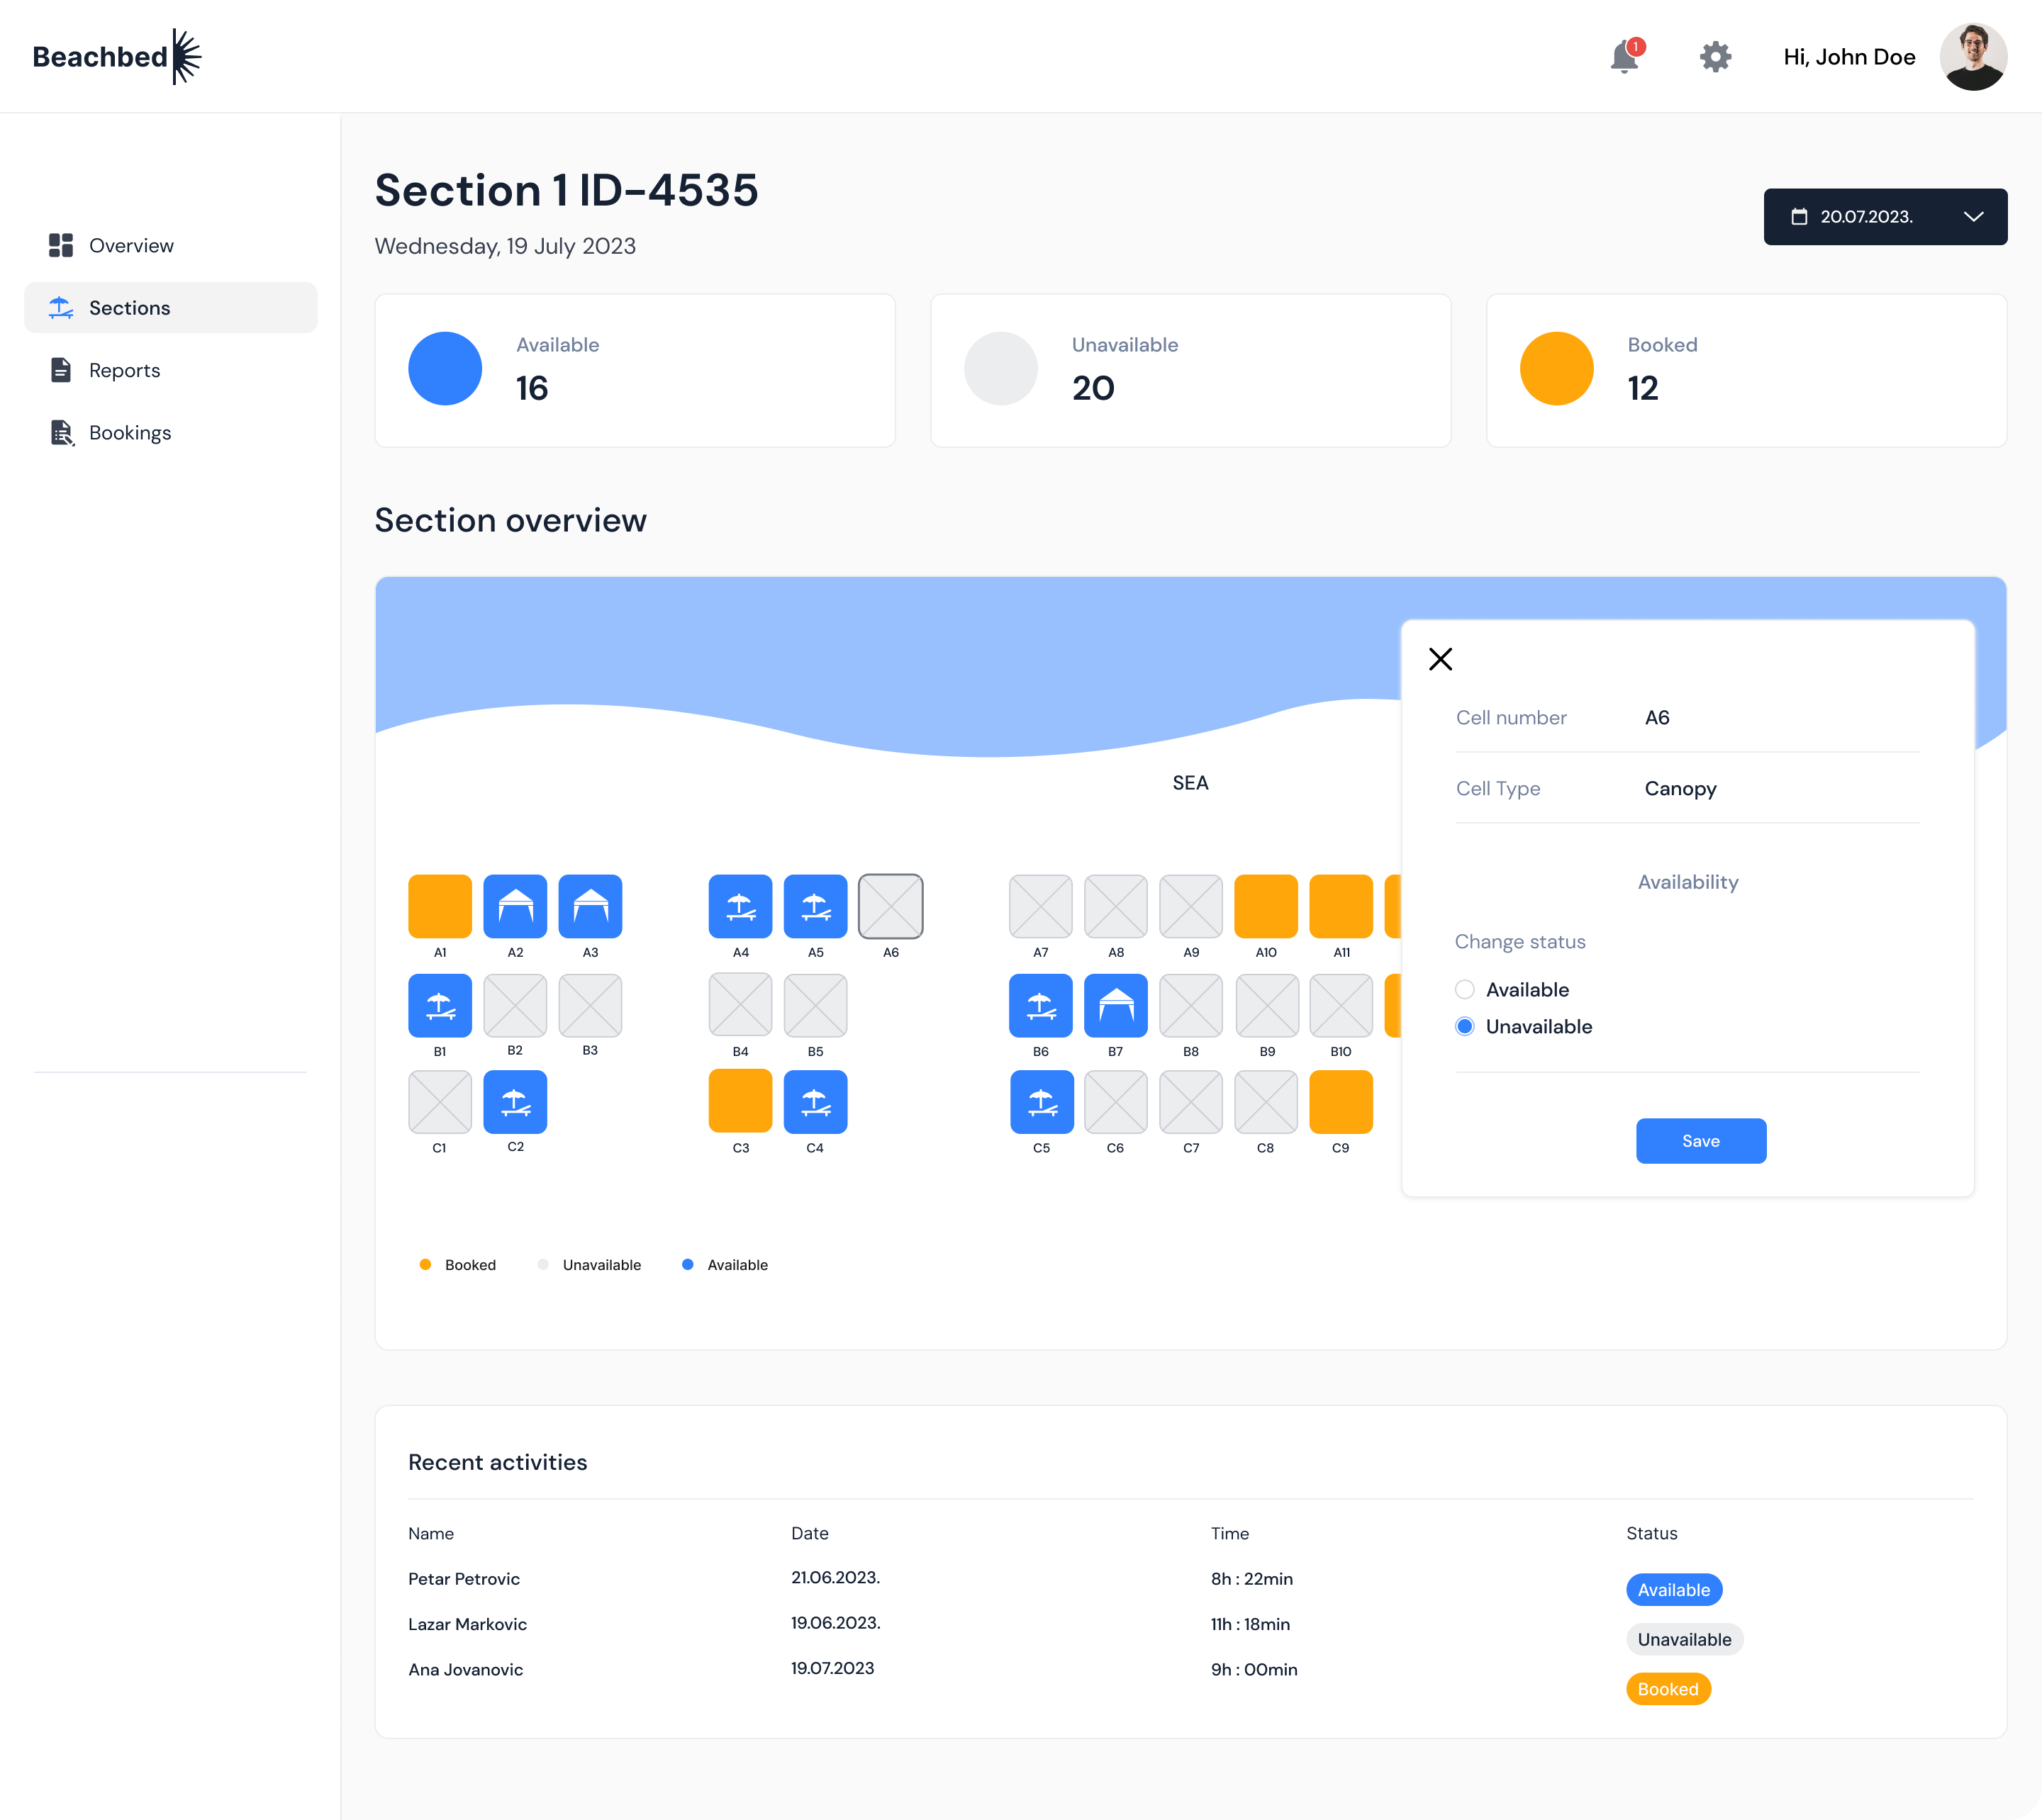Click the grey Unavailable summary circle
This screenshot has width=2042, height=1820.
(x=1000, y=369)
